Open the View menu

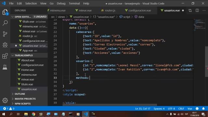43,4
